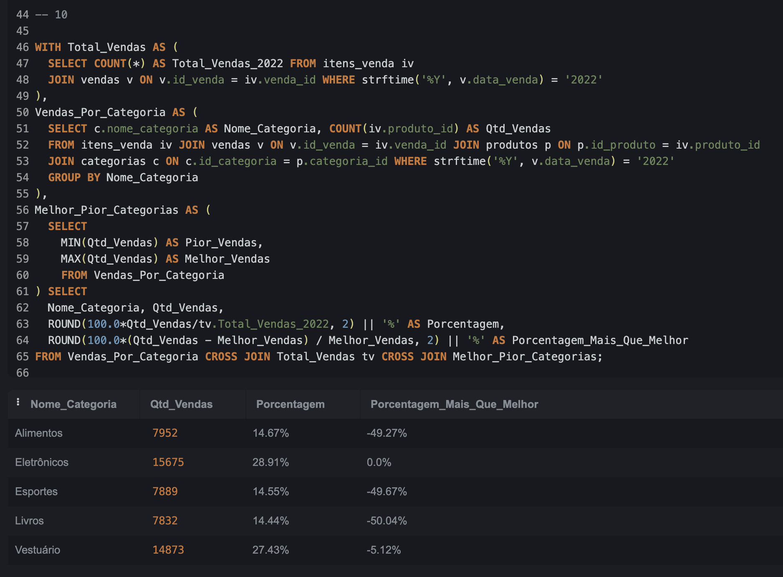Click Vendas_Por_Categoria name on line 50
This screenshot has width=783, height=577.
tap(100, 112)
